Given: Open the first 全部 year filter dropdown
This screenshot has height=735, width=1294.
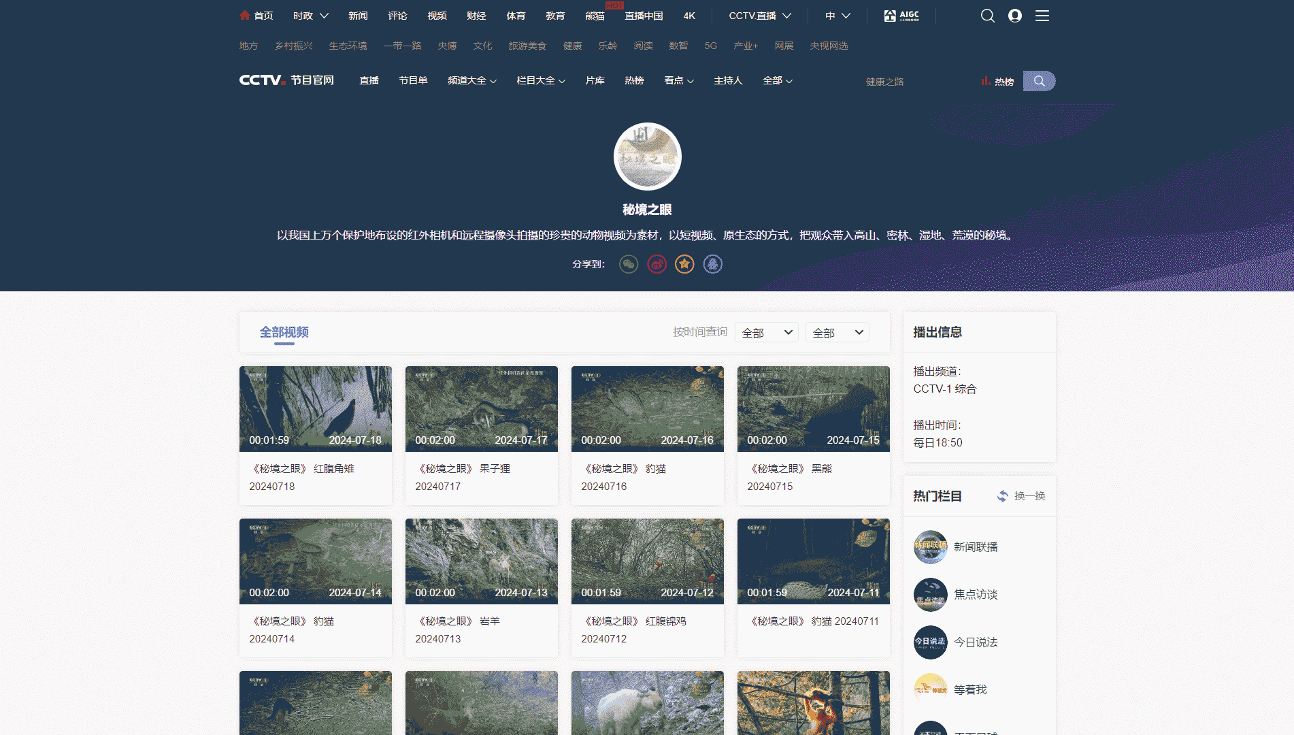Looking at the screenshot, I should [x=767, y=332].
